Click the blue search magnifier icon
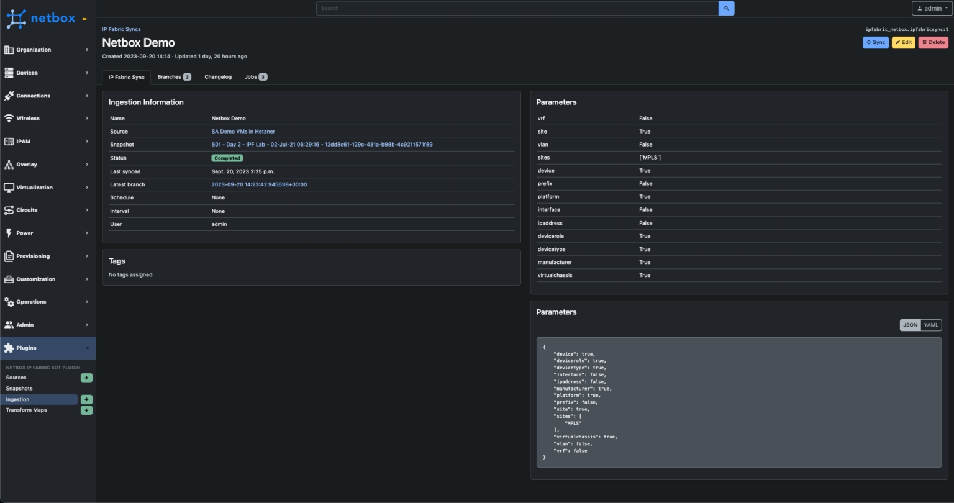This screenshot has height=503, width=954. pos(726,7)
